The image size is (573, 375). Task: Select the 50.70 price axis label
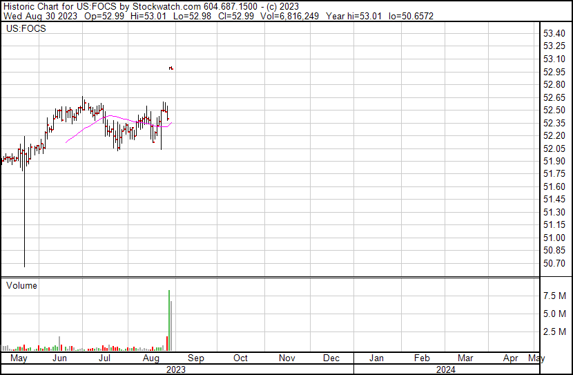(x=554, y=264)
